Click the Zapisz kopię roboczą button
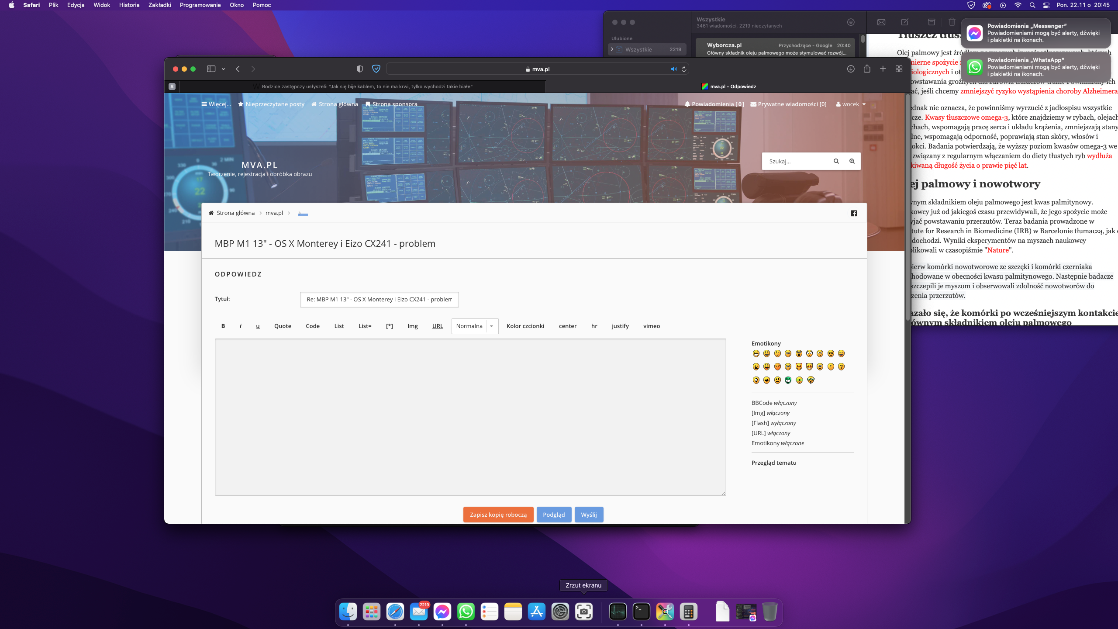 point(498,515)
